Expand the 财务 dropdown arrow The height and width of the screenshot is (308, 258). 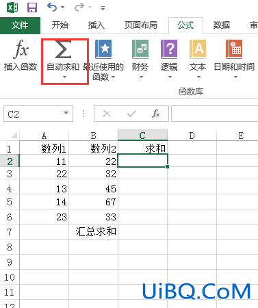coord(141,77)
